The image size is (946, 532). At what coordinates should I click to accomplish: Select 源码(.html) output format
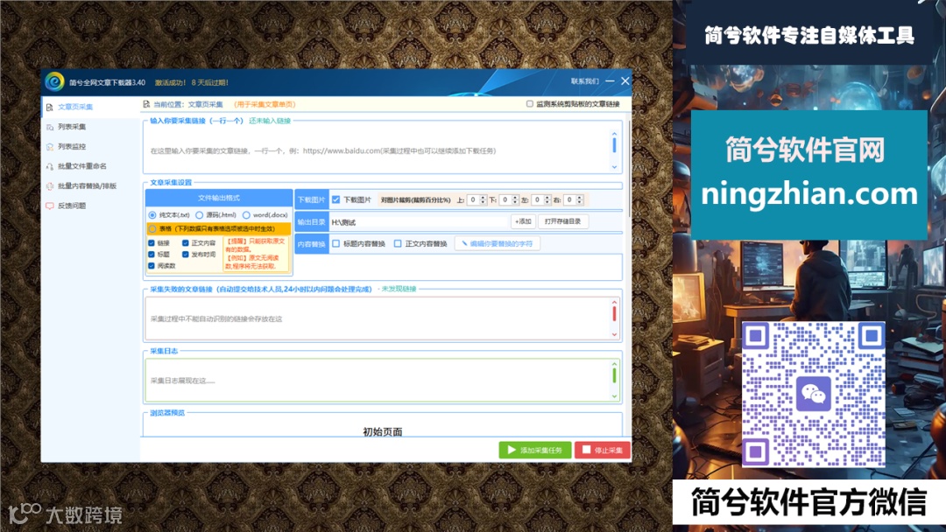tap(199, 215)
